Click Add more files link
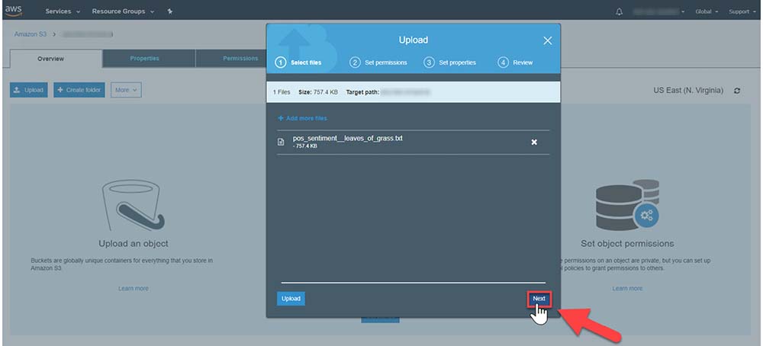 (x=302, y=118)
